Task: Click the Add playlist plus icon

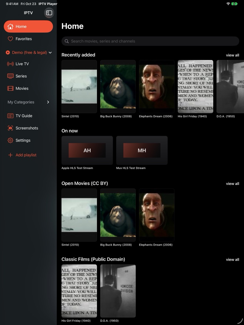Action: 10,155
